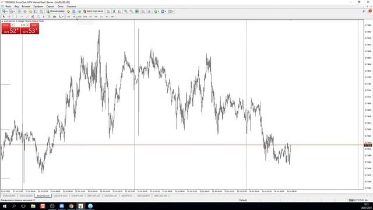Select the D1 timeframe
The height and width of the screenshot is (210, 373).
point(101,17)
